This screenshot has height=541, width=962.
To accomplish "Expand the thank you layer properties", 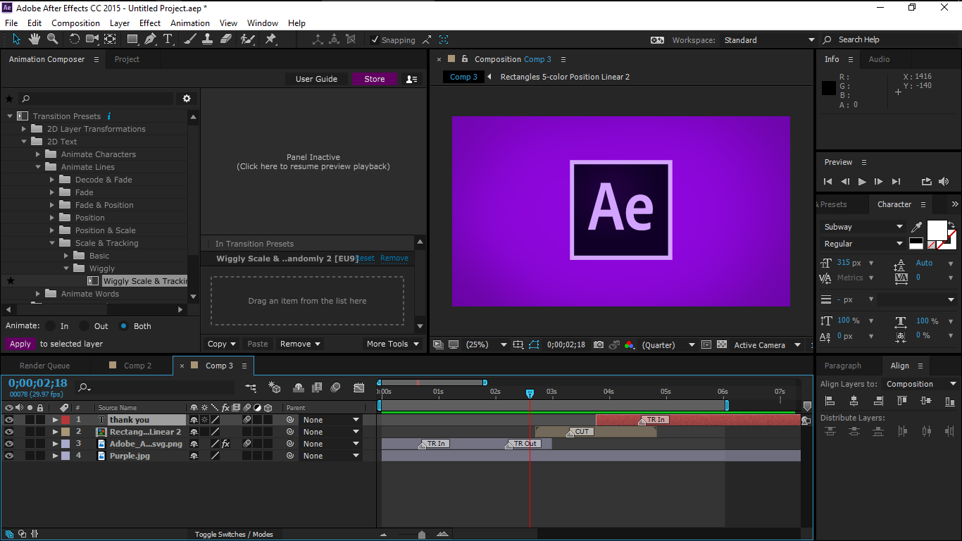I will (x=55, y=420).
